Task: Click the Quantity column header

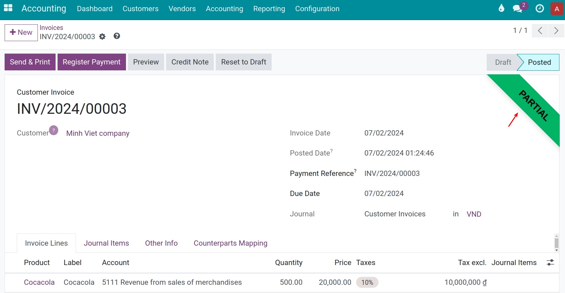Action: [289, 262]
